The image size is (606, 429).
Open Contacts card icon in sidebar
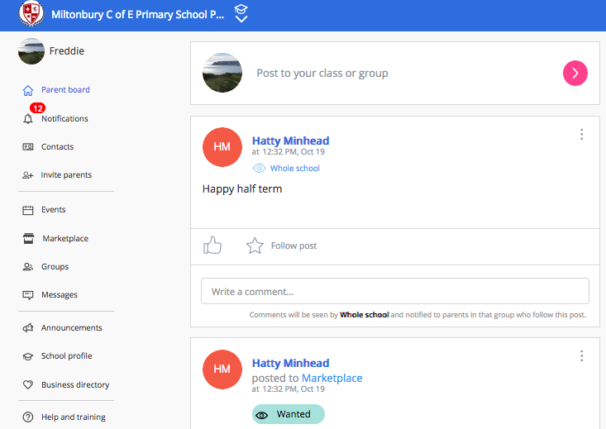coord(28,147)
